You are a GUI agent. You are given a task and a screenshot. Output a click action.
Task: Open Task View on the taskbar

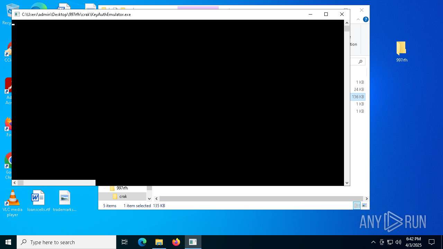click(125, 242)
